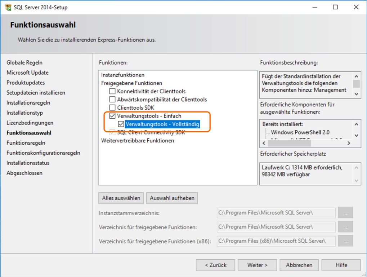Screen dimensions: 367x277
Task: Go back with the < Zurück button
Action: pyautogui.click(x=215, y=265)
